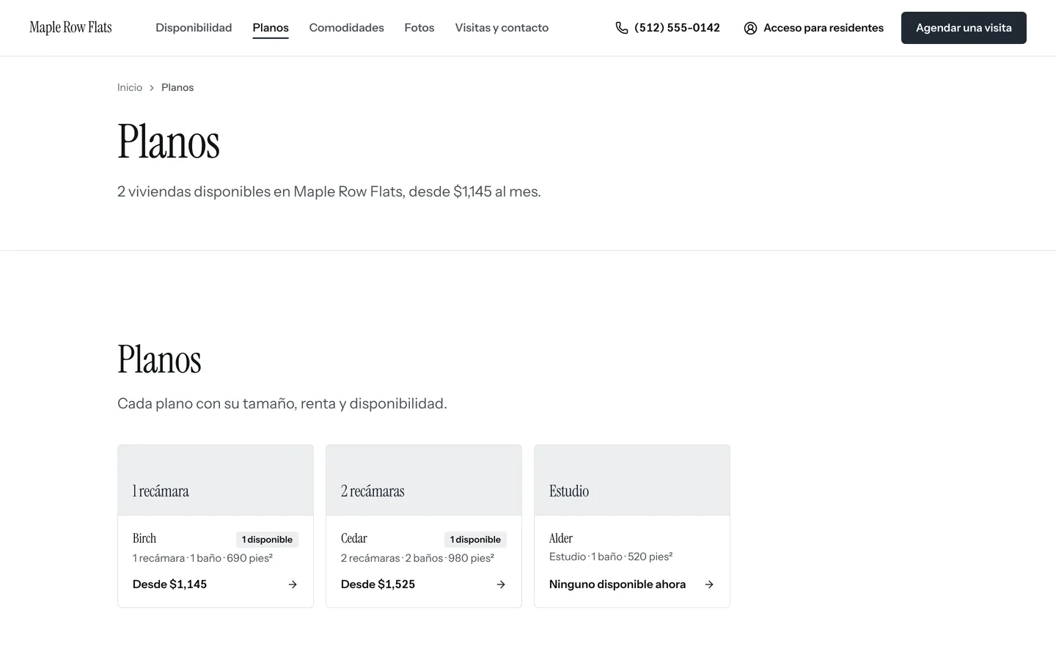The height and width of the screenshot is (660, 1056).
Task: Open the Fotos page
Action: [419, 28]
